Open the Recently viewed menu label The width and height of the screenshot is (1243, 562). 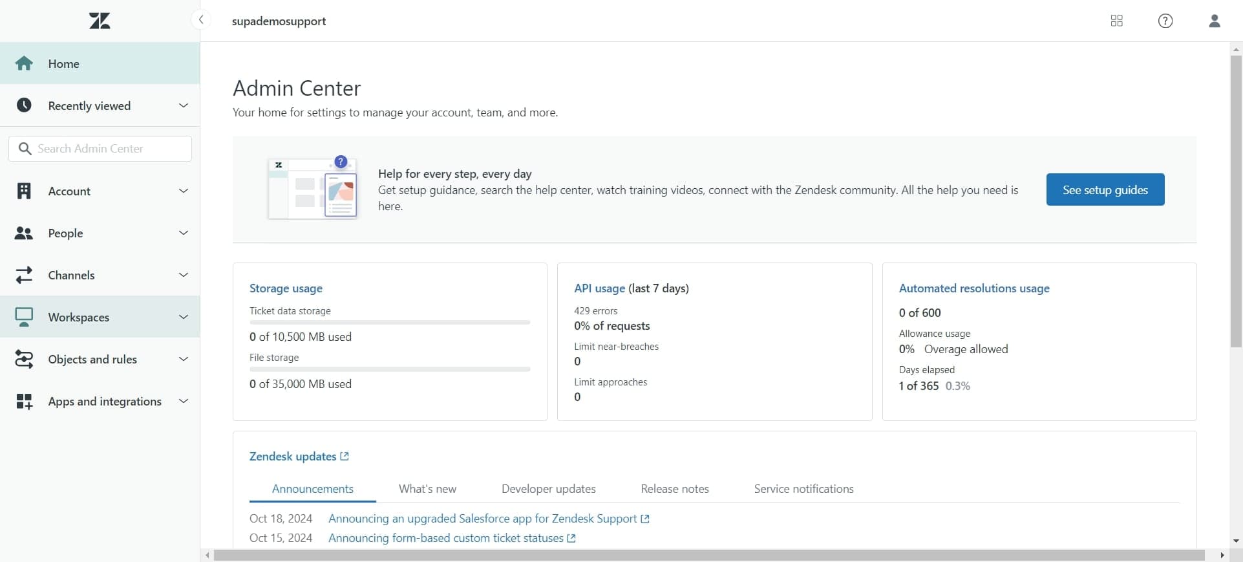point(89,105)
